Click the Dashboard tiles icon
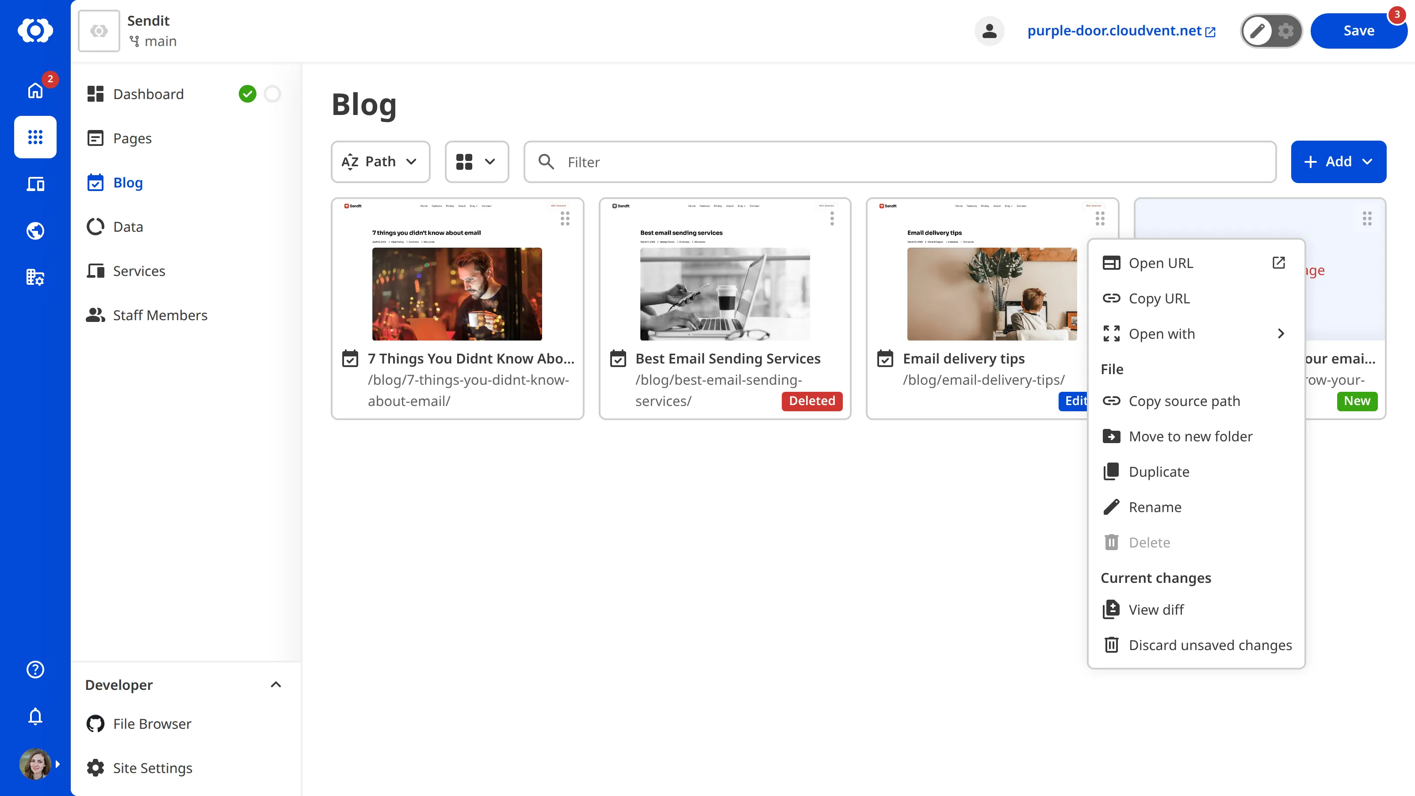The image size is (1415, 796). tap(96, 94)
